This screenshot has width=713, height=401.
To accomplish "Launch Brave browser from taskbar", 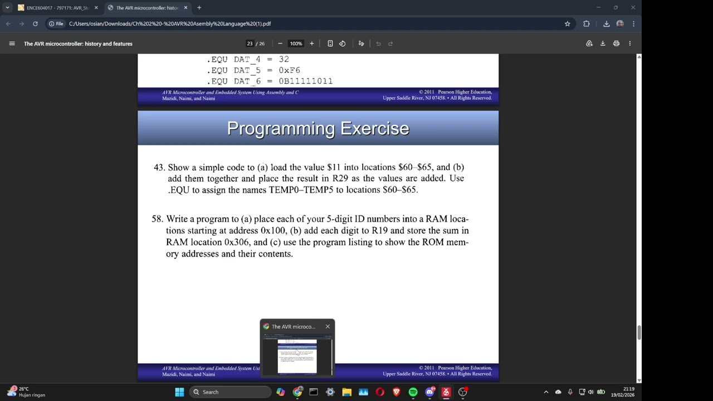I will (397, 392).
